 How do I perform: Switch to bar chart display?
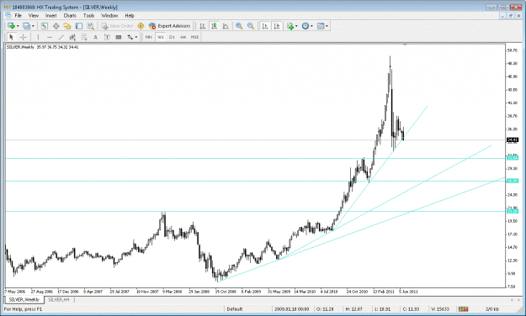pos(202,26)
